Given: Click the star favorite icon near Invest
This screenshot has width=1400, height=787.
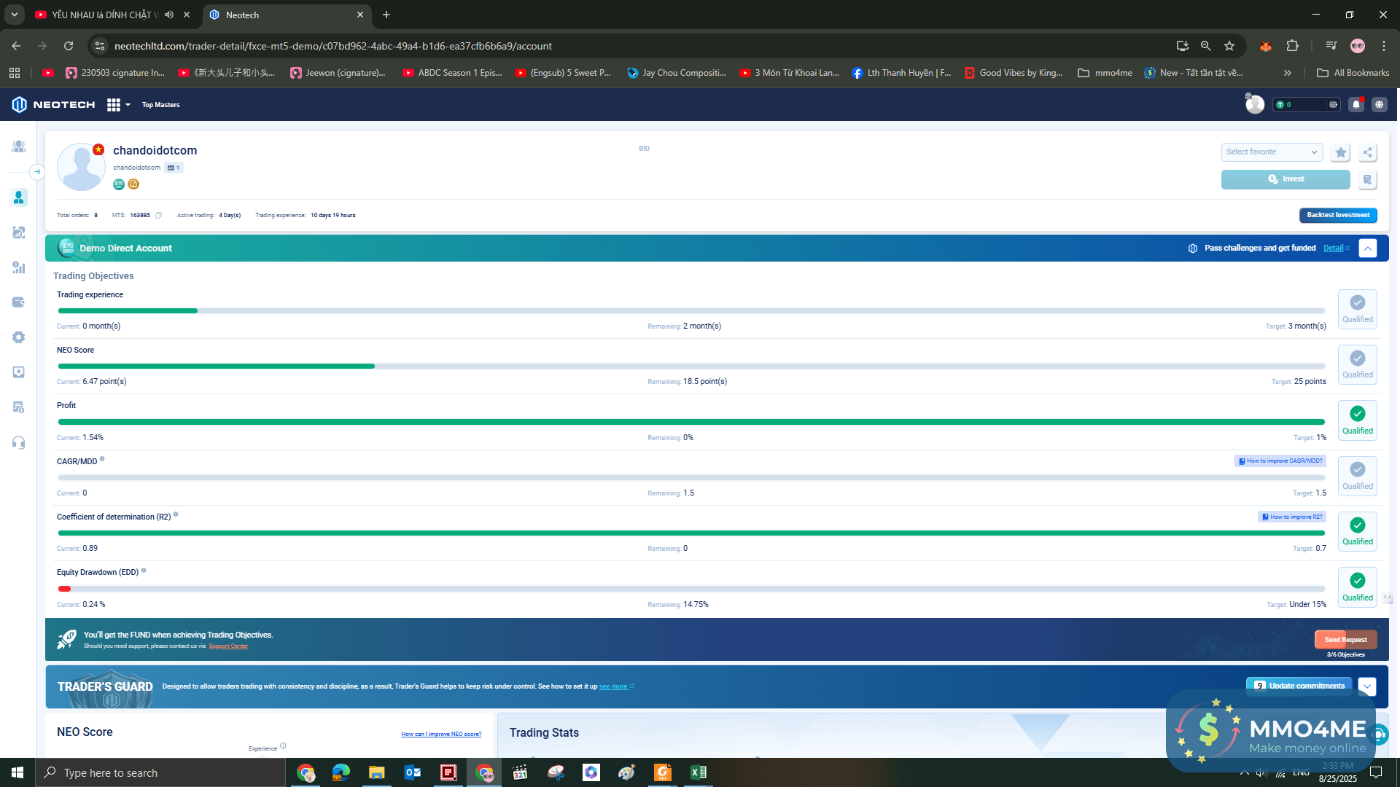Looking at the screenshot, I should [x=1340, y=152].
